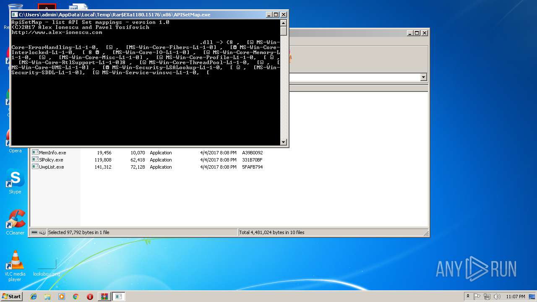Click the console scrollbar's up arrow
Screen dimensions: 537x302
click(283, 23)
